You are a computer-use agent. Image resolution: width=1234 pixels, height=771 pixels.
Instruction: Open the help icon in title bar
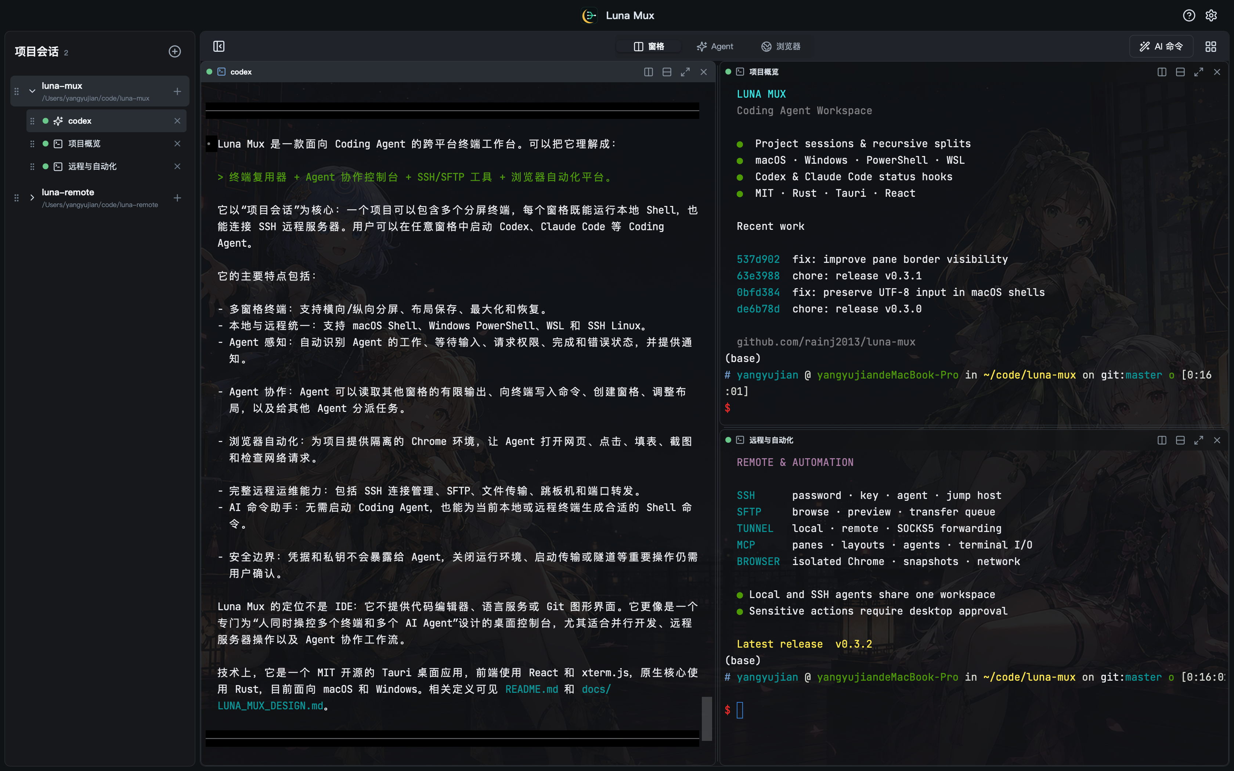coord(1188,15)
